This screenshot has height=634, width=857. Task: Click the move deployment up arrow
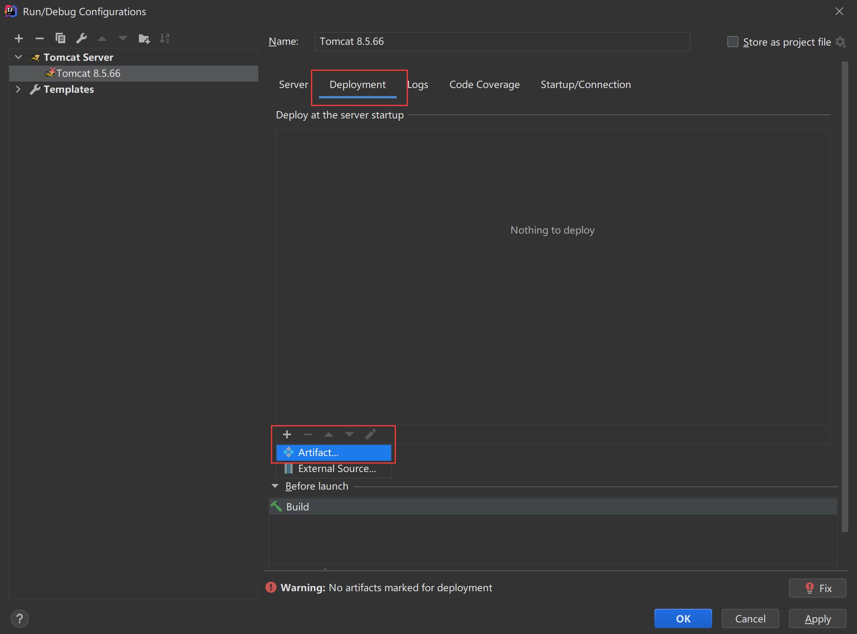[329, 434]
